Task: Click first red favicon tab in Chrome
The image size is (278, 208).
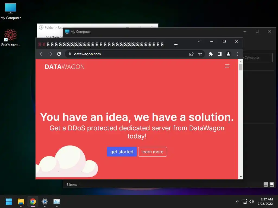Action: [40, 44]
